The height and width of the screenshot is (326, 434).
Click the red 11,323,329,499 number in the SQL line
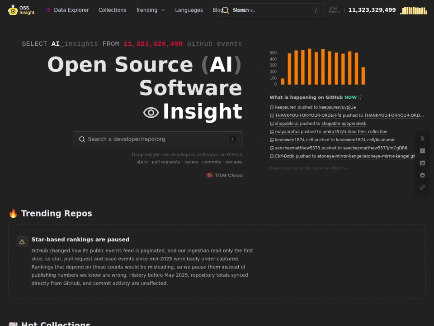click(153, 44)
